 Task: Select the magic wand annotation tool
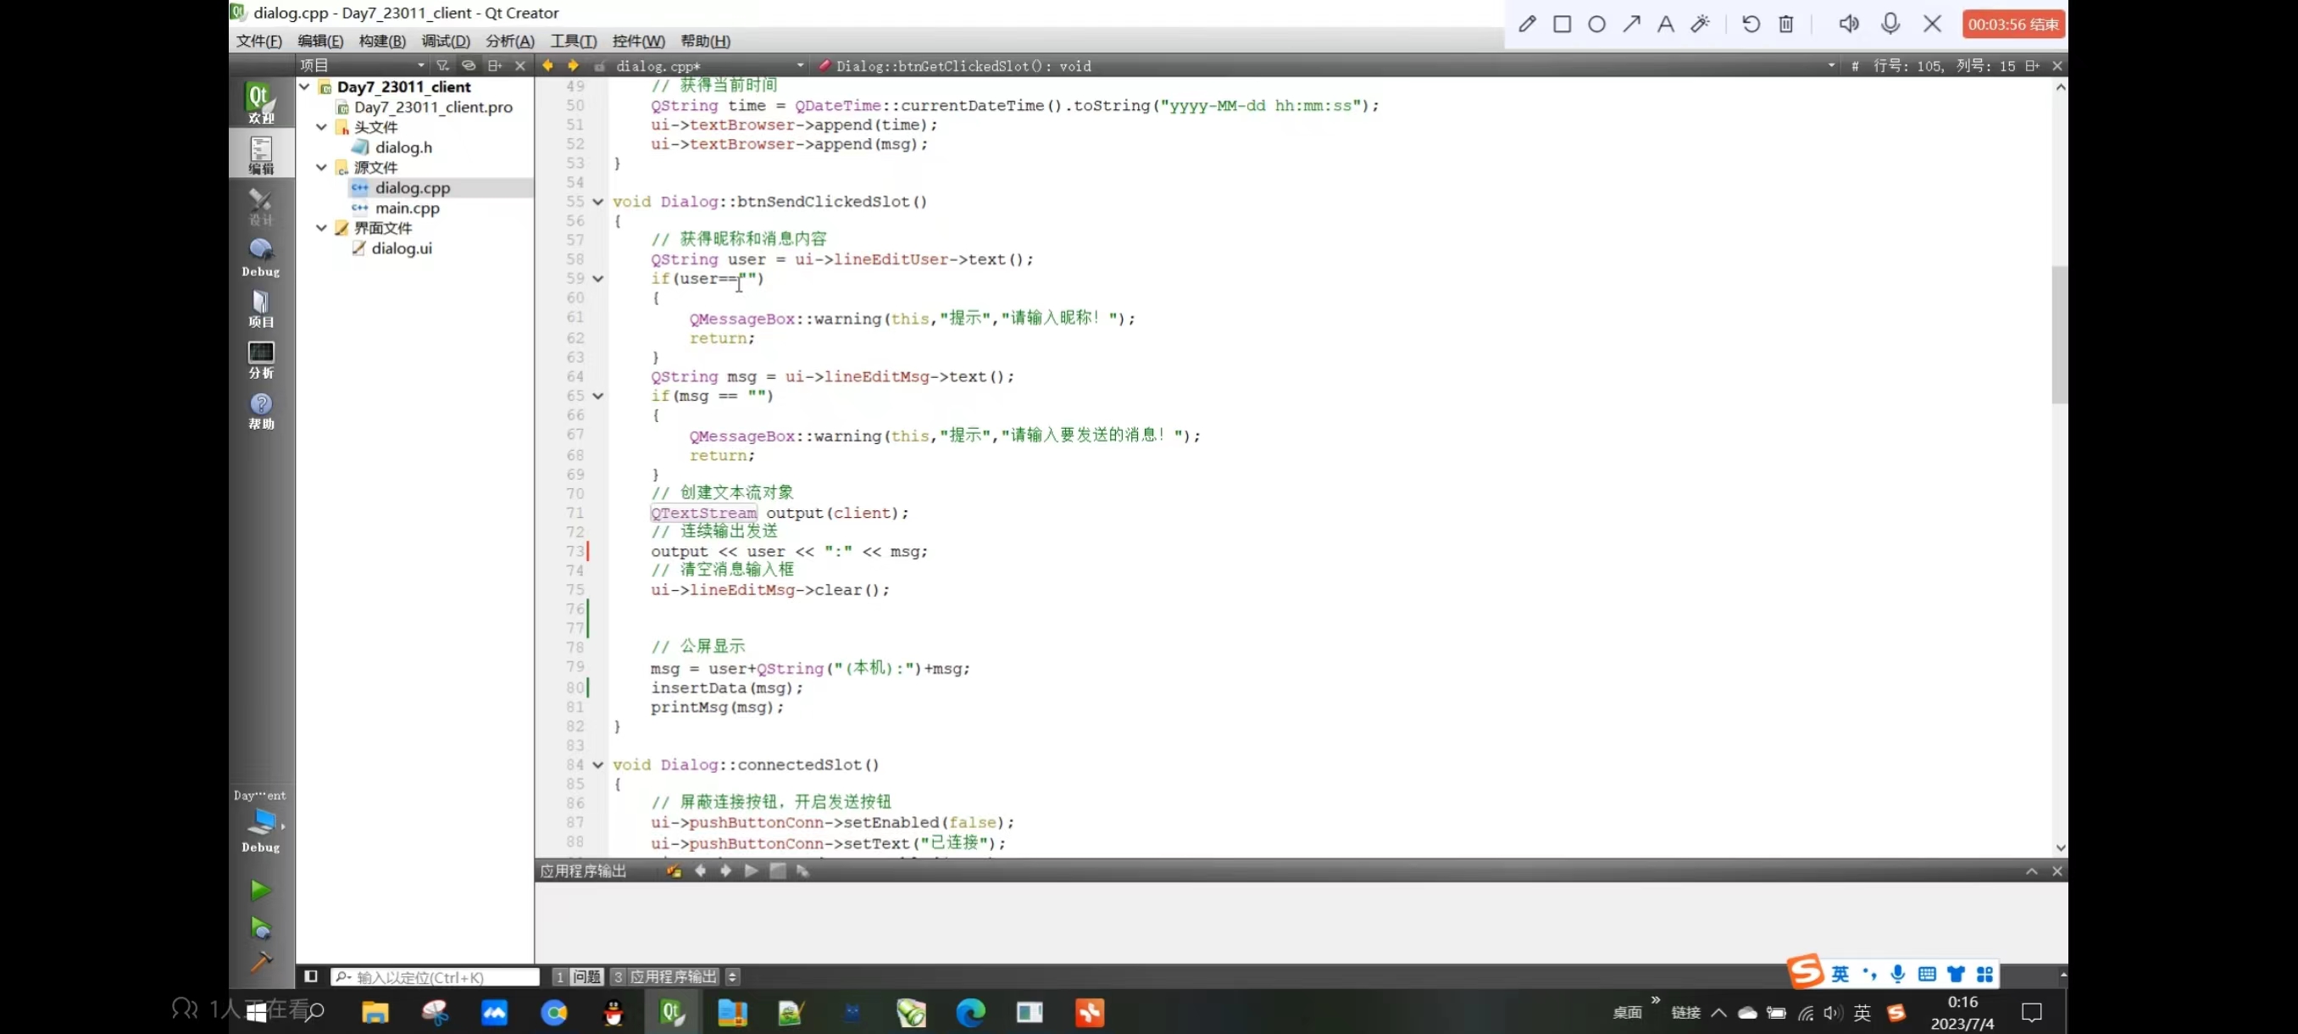click(x=1701, y=24)
